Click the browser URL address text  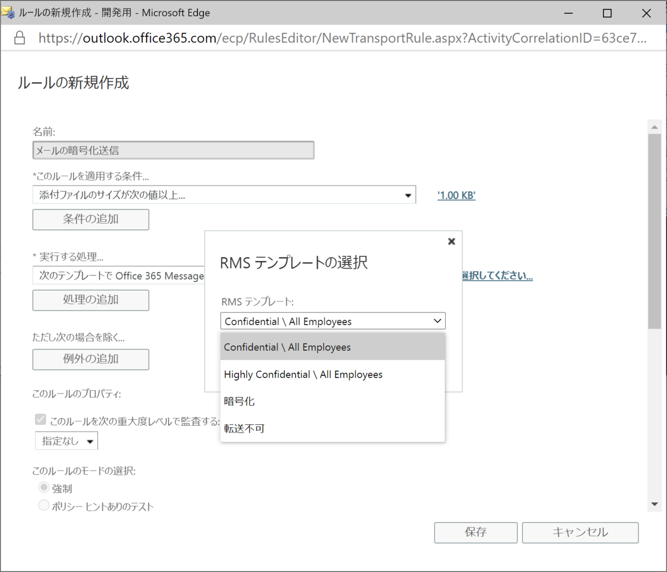point(342,38)
